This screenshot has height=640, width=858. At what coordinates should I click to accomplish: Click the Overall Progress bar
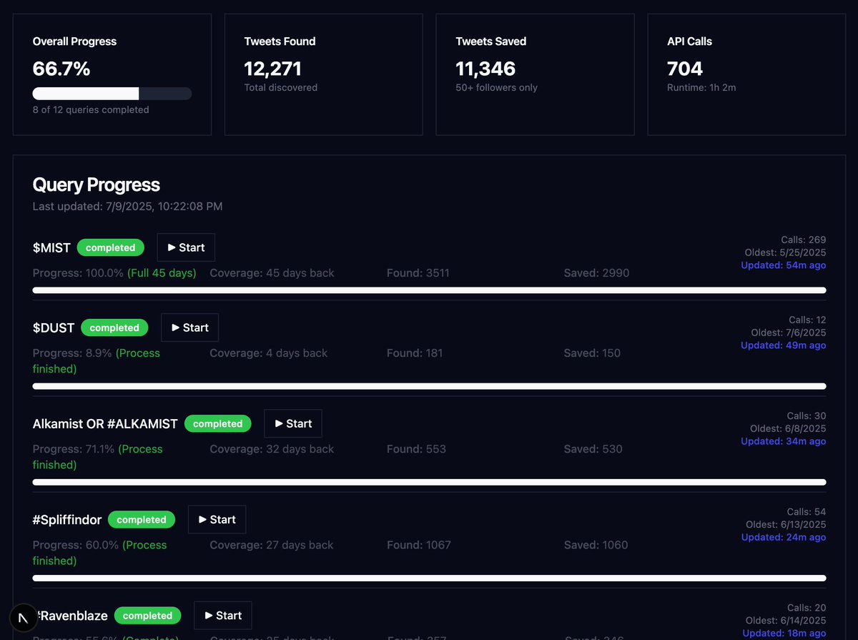point(112,94)
